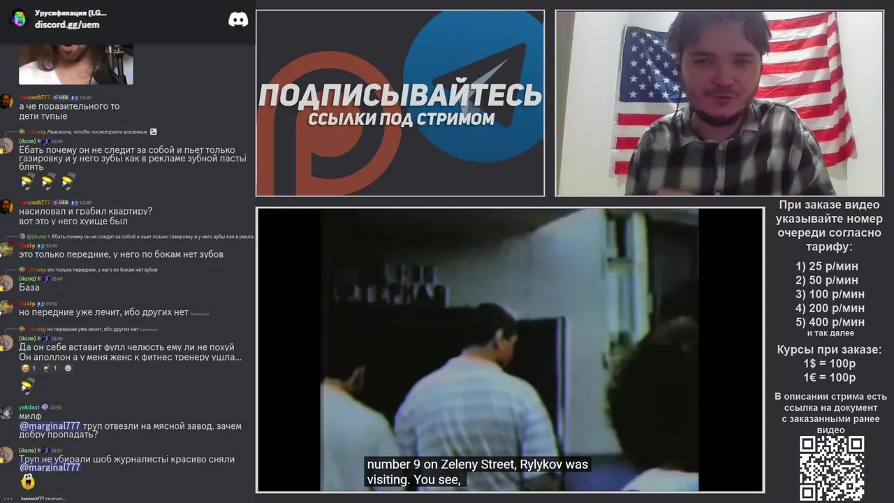Click username haneech777 above "а че поразительного то"
894x503 pixels.
tap(34, 97)
